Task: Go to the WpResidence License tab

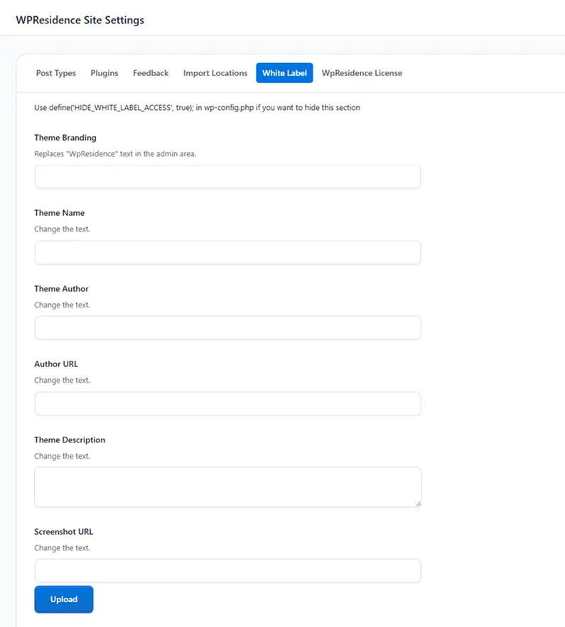Action: 362,73
